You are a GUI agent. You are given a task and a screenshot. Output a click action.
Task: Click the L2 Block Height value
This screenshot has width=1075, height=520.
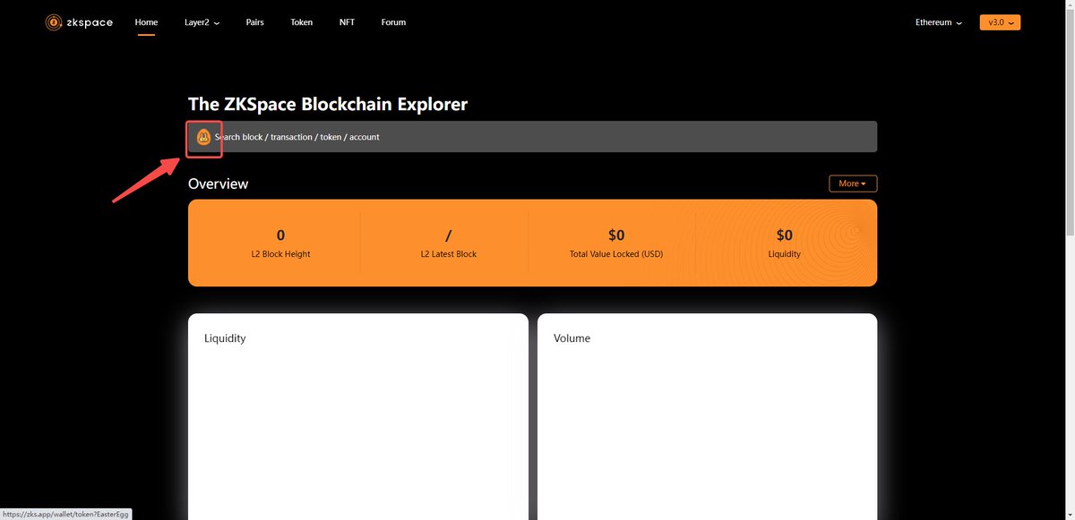(x=280, y=235)
